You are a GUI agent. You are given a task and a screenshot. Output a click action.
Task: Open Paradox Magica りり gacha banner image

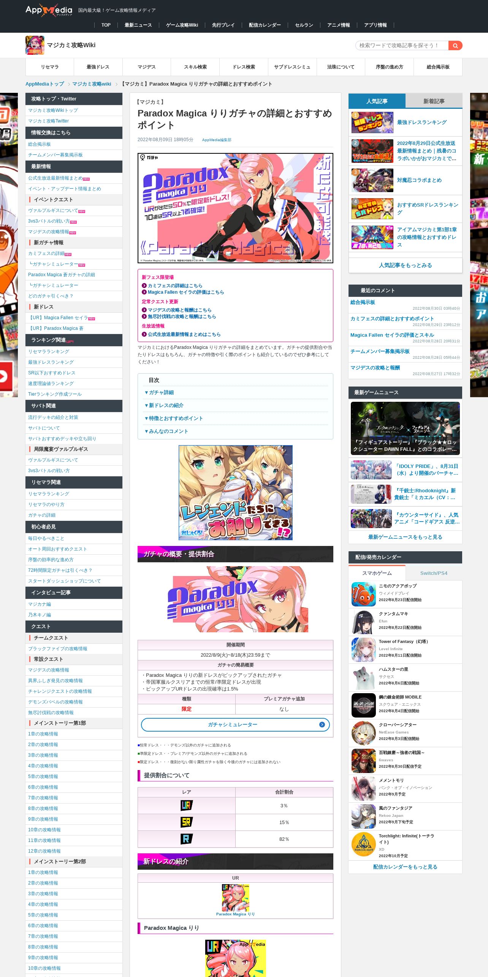point(235,208)
